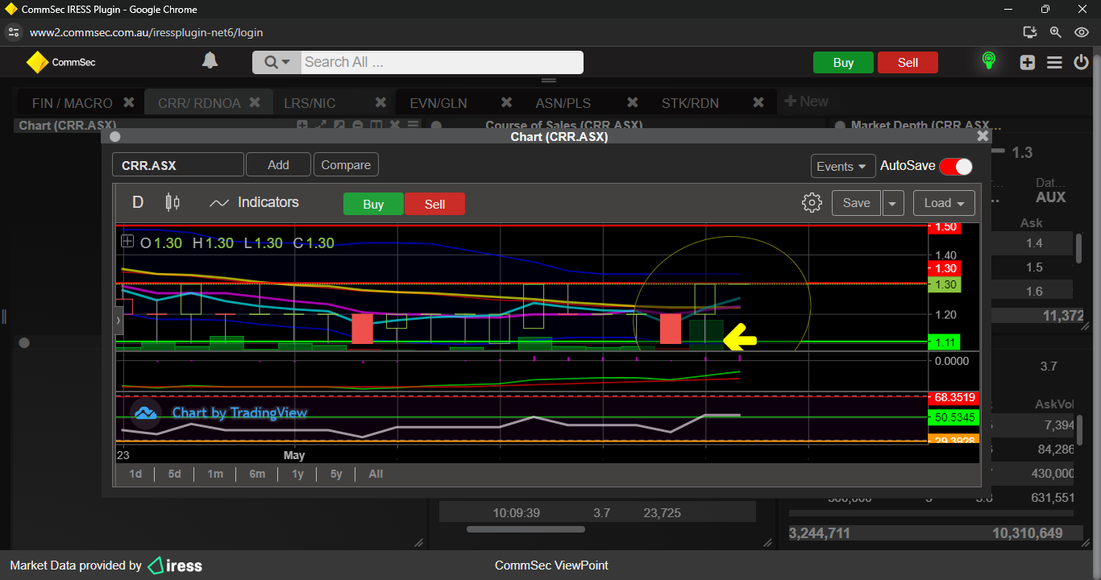Open the Load dropdown
Viewport: 1101px width, 580px height.
click(944, 203)
